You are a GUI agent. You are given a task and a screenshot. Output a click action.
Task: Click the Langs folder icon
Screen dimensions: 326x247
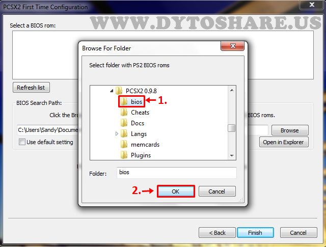tap(124, 134)
